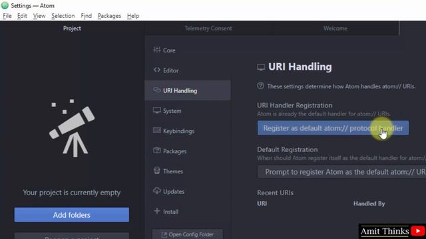Open the Default Registration prompt dropdown
Viewport: 426px width, 239px height.
tap(341, 172)
